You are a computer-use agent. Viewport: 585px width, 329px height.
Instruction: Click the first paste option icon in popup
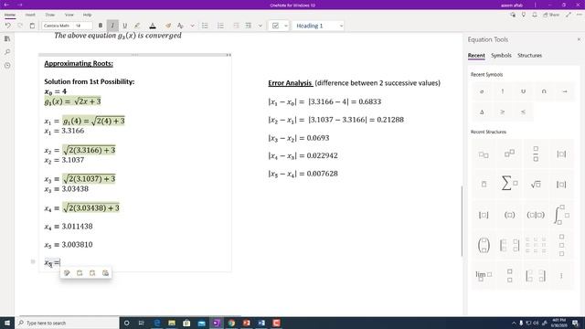67,273
